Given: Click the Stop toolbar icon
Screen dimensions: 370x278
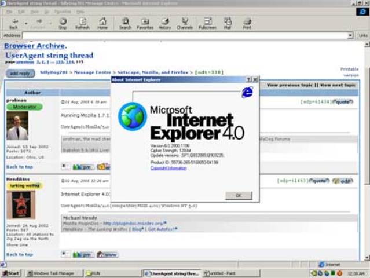Looking at the screenshot, I should (63, 24).
